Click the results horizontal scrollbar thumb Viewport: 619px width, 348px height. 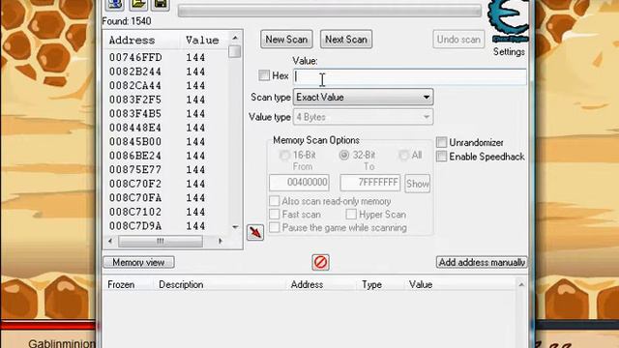click(161, 241)
